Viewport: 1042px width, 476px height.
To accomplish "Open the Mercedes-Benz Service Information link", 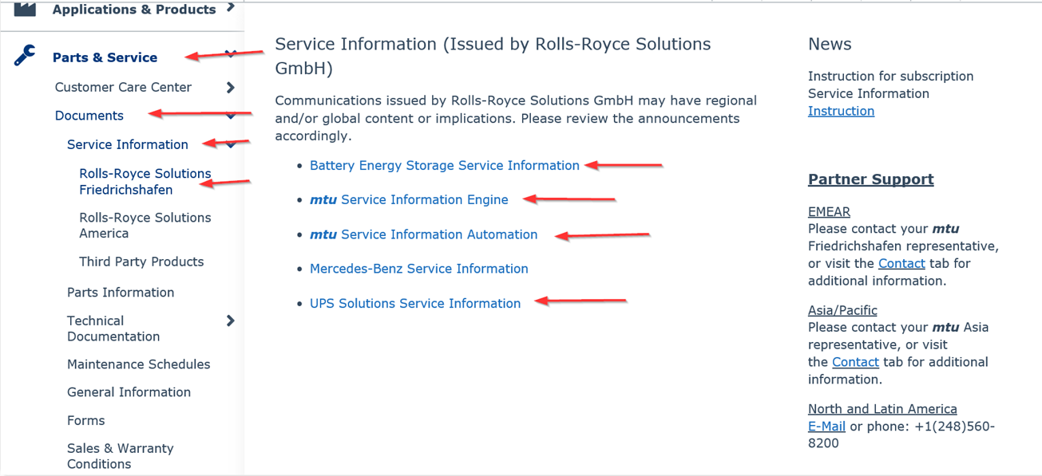I will (x=419, y=269).
